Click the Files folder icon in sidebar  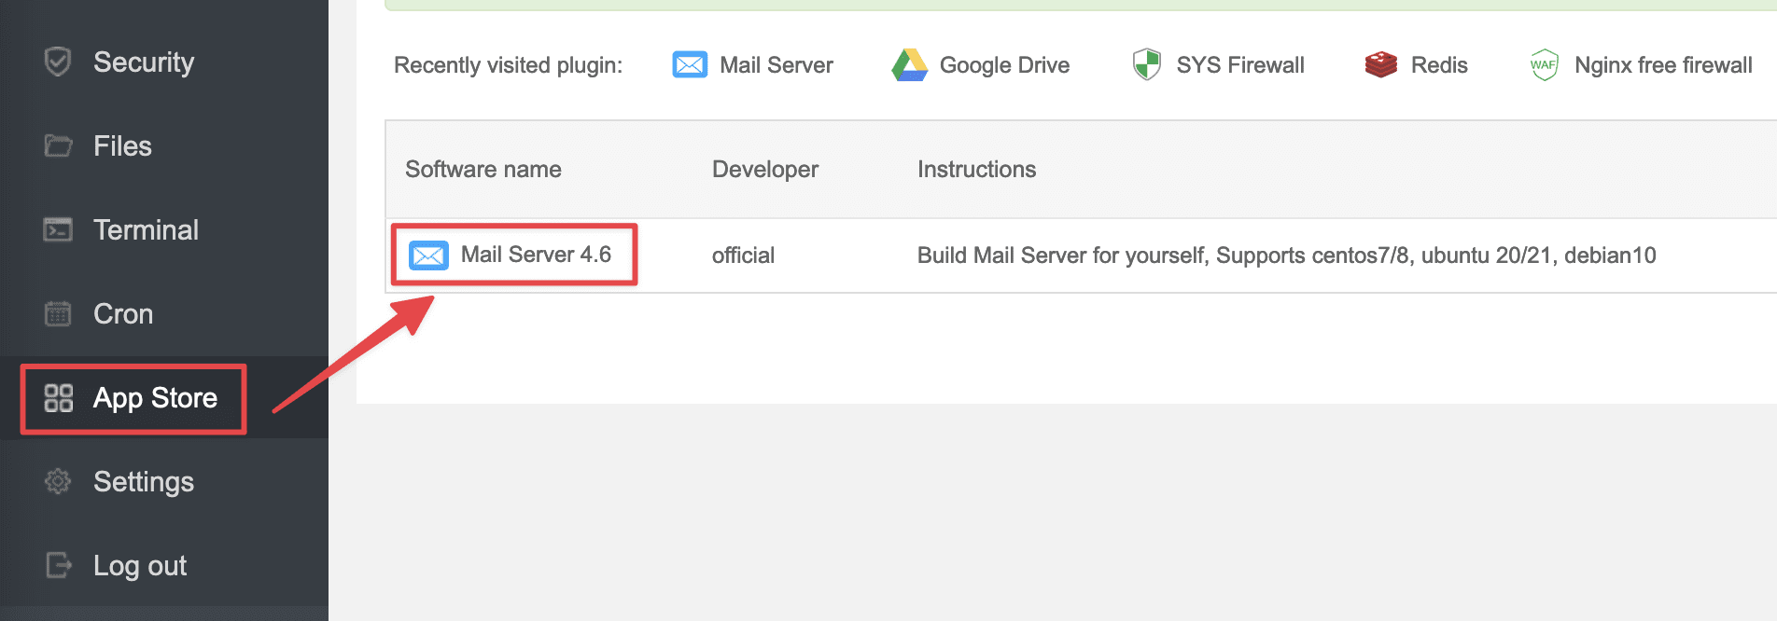[58, 146]
